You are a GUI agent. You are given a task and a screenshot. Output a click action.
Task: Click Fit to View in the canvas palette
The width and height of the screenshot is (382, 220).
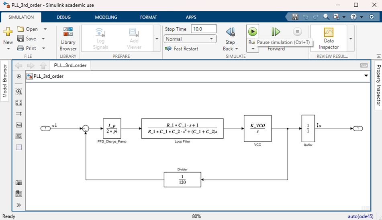coord(19,103)
